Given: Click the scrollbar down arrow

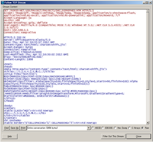Looking at the screenshot, I should pos(148,123).
